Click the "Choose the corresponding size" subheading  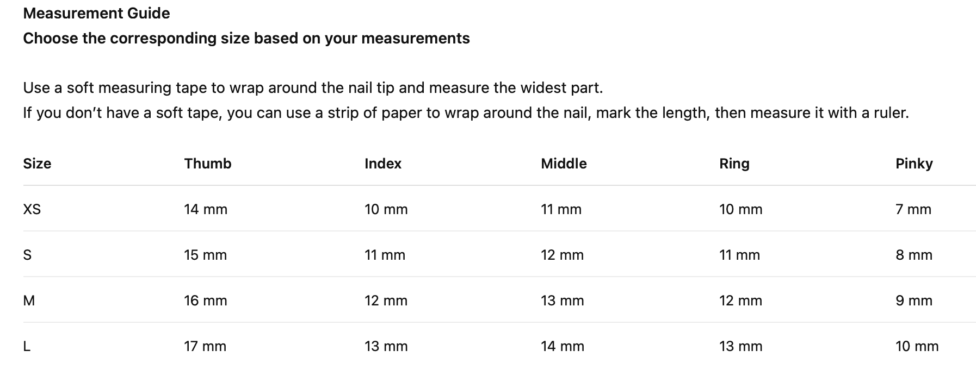pos(246,39)
